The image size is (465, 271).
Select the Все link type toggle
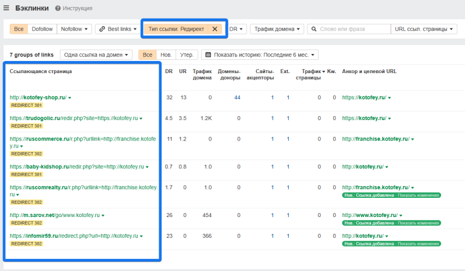[19, 29]
